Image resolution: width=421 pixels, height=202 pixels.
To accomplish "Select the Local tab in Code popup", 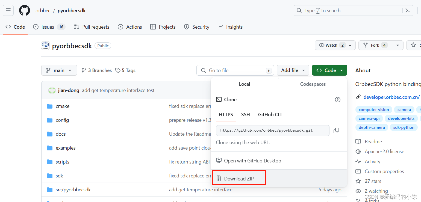I will (x=245, y=84).
